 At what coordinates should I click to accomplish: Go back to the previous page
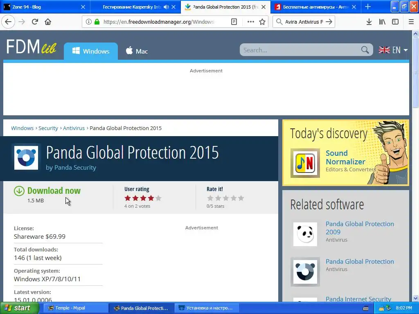pos(8,22)
